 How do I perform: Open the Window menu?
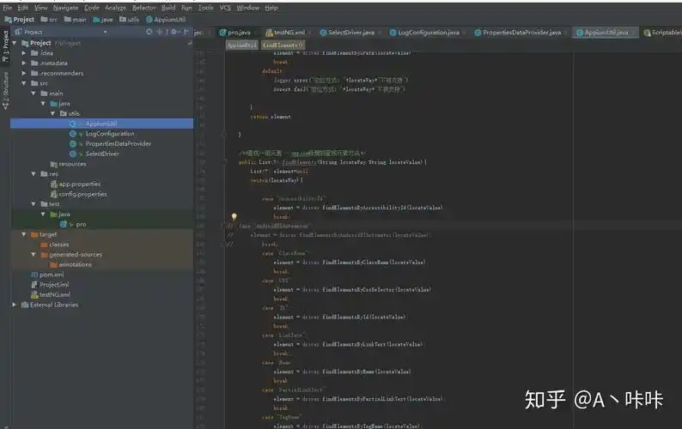coord(248,8)
